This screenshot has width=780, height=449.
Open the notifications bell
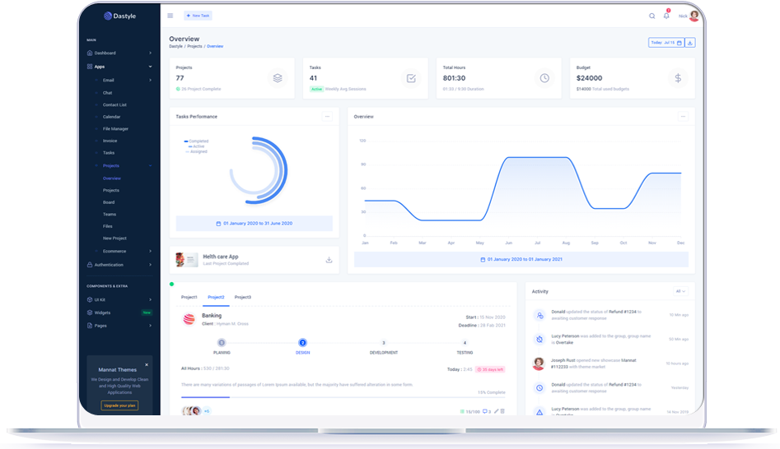(666, 16)
